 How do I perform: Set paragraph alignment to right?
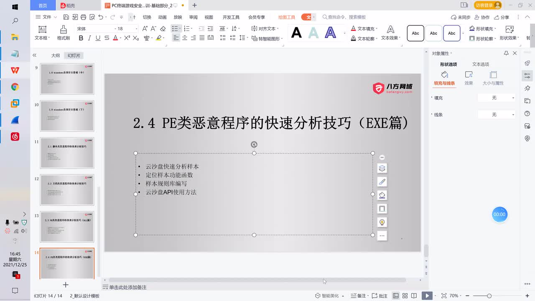click(193, 38)
